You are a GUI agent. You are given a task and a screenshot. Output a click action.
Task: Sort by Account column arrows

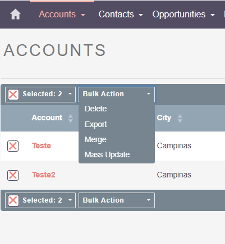(x=71, y=118)
